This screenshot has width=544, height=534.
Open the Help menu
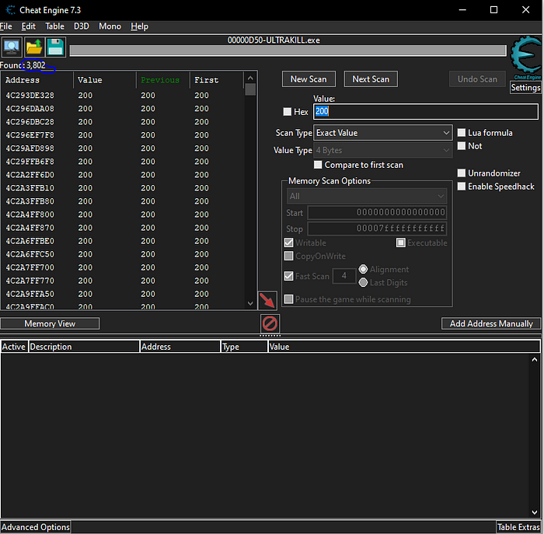point(139,26)
